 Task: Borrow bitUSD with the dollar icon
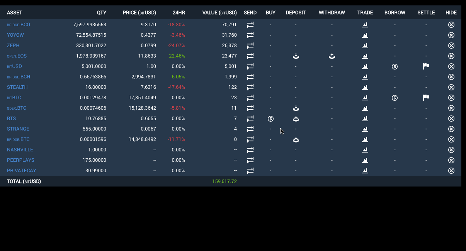tap(395, 66)
